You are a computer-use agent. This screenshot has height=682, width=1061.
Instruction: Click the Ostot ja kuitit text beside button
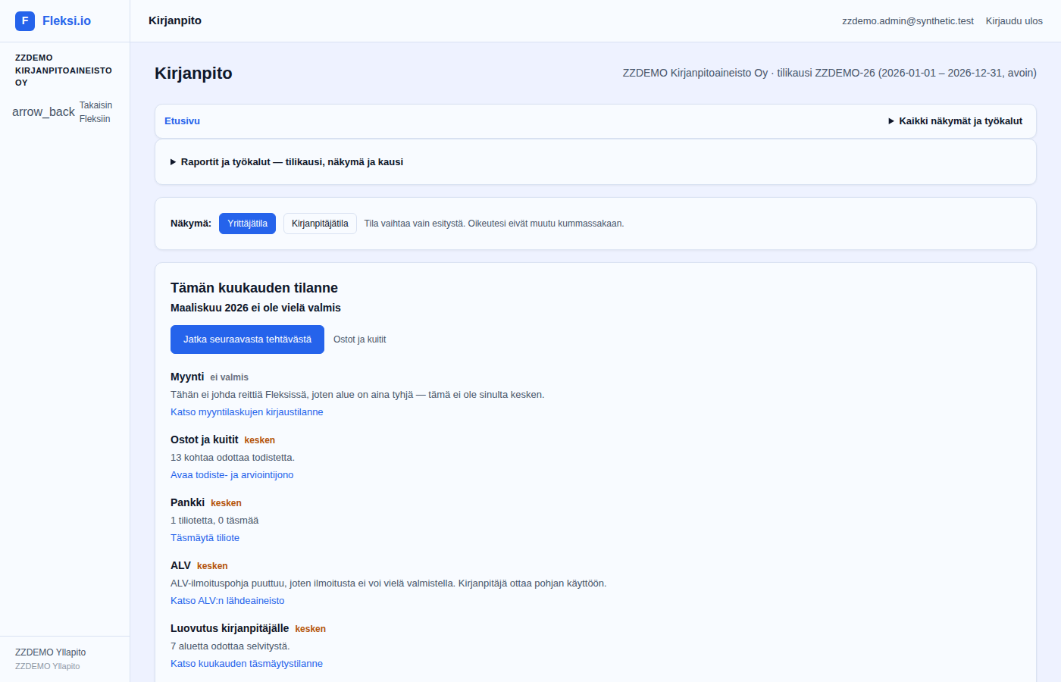pos(360,339)
